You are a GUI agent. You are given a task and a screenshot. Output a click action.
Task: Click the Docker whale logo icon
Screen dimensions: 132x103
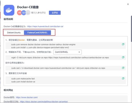pyautogui.click(x=9, y=10)
